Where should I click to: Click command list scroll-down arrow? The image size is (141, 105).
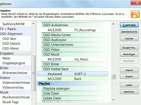coord(113,100)
